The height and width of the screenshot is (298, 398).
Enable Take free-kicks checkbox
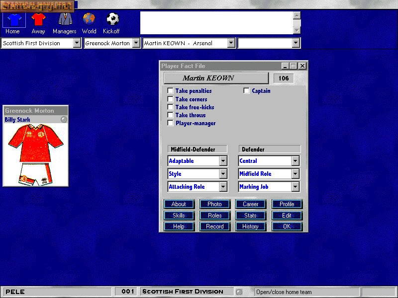(170, 107)
